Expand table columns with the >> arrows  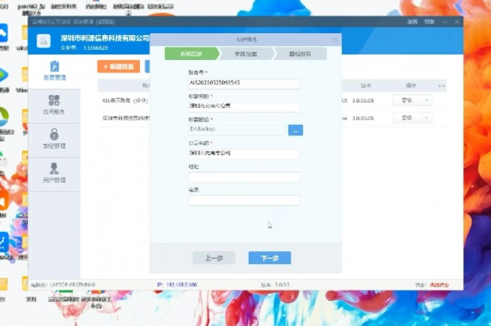[x=441, y=86]
